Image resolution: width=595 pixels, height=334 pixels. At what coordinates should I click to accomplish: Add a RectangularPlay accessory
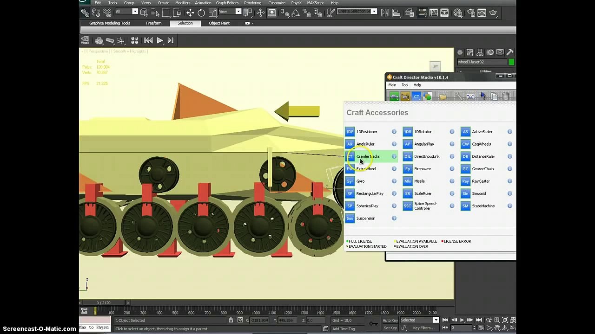[x=370, y=193]
